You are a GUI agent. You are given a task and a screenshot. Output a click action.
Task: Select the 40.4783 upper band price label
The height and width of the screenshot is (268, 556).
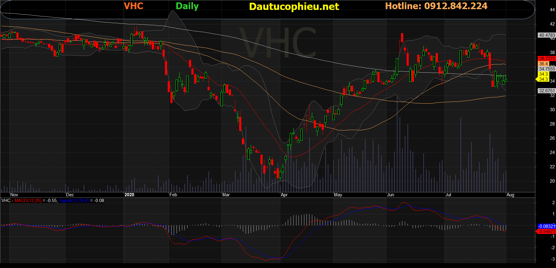coord(547,35)
